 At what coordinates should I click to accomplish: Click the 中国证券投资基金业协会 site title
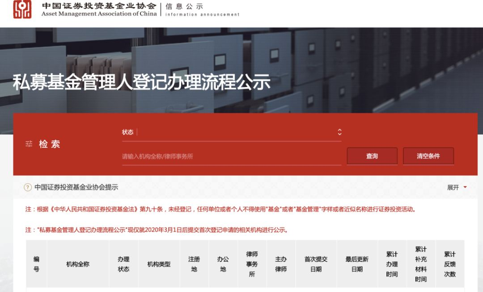click(99, 6)
